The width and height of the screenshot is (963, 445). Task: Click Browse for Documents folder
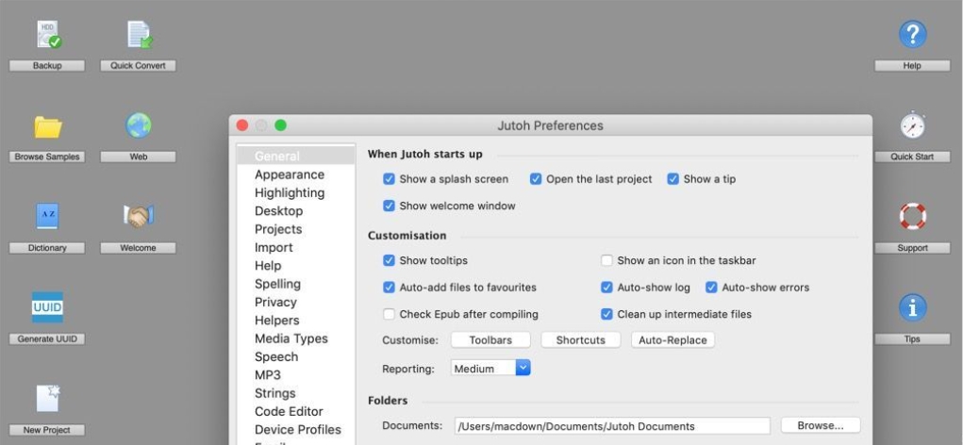click(821, 425)
